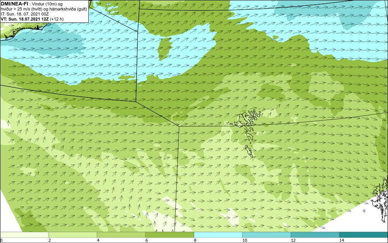The image size is (388, 243).
Task: Click the legend label '12' on the scale
Action: click(293, 241)
